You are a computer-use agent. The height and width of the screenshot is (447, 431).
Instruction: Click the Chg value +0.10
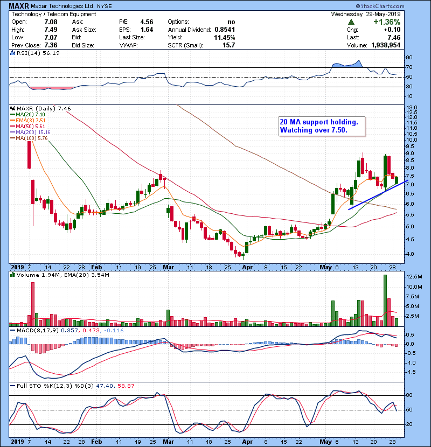point(392,30)
